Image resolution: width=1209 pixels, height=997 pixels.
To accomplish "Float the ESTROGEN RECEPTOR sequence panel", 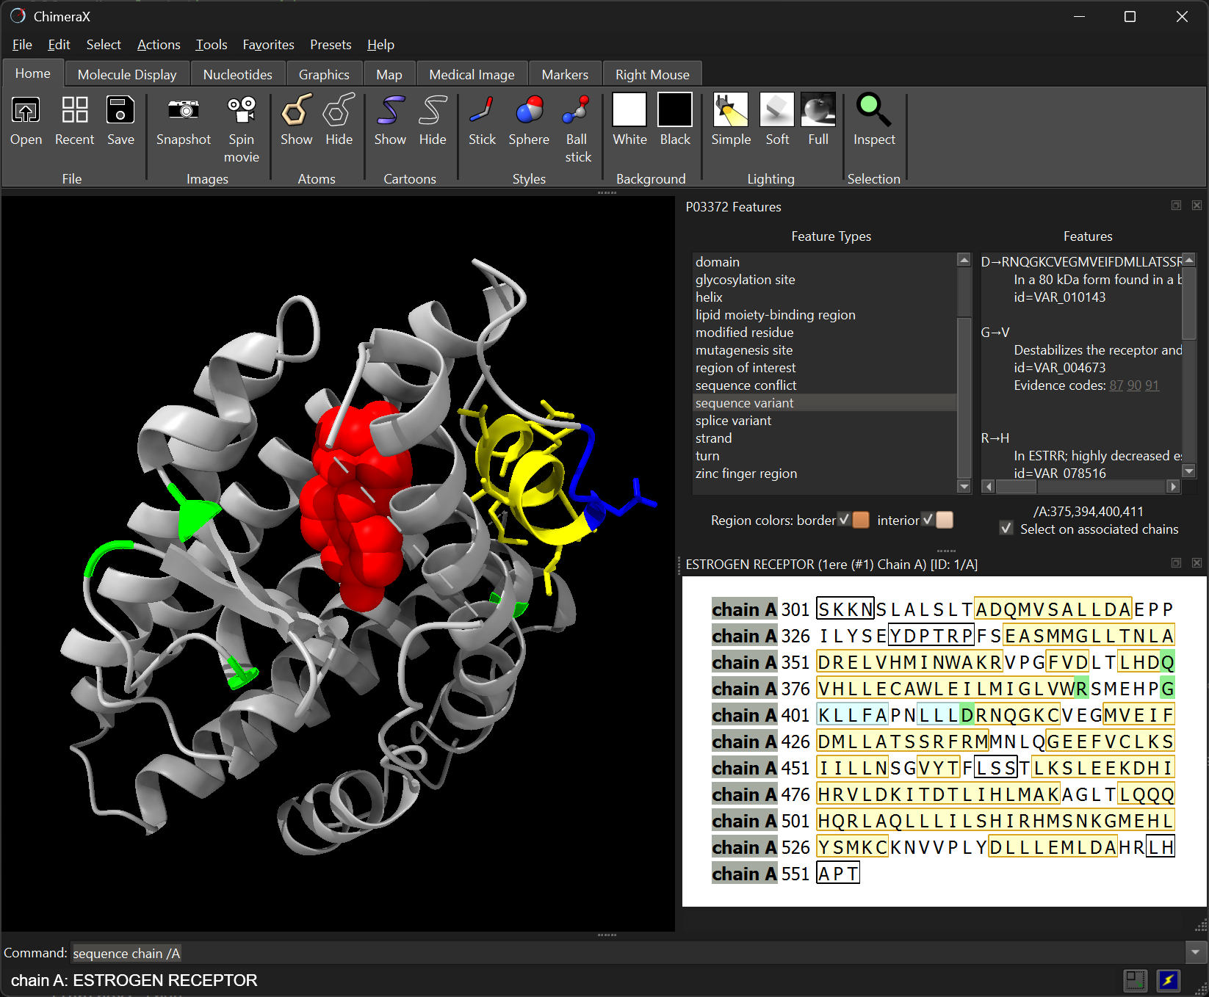I will tap(1175, 562).
